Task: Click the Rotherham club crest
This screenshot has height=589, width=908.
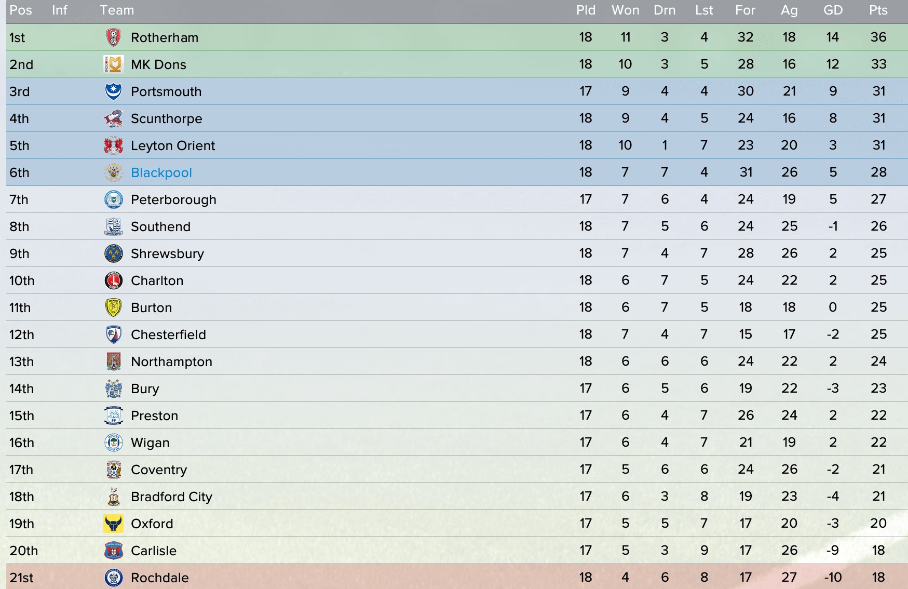Action: tap(113, 37)
